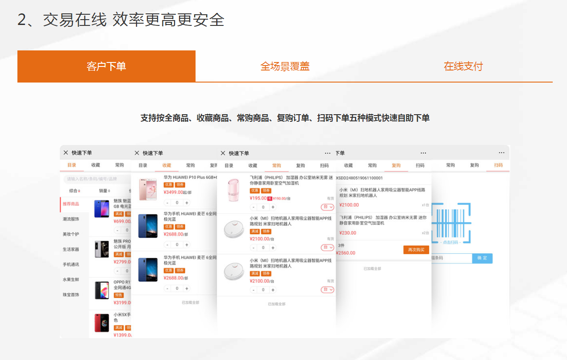Click the product search input field

click(x=96, y=179)
